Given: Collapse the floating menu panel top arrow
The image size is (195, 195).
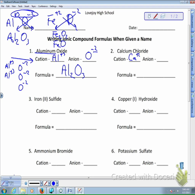Looking at the screenshot, I should pyautogui.click(x=11, y=177).
